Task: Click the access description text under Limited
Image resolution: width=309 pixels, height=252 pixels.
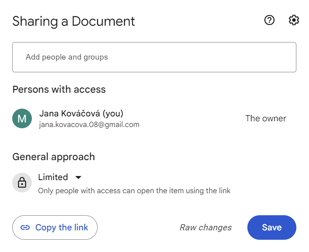Action: 134,191
